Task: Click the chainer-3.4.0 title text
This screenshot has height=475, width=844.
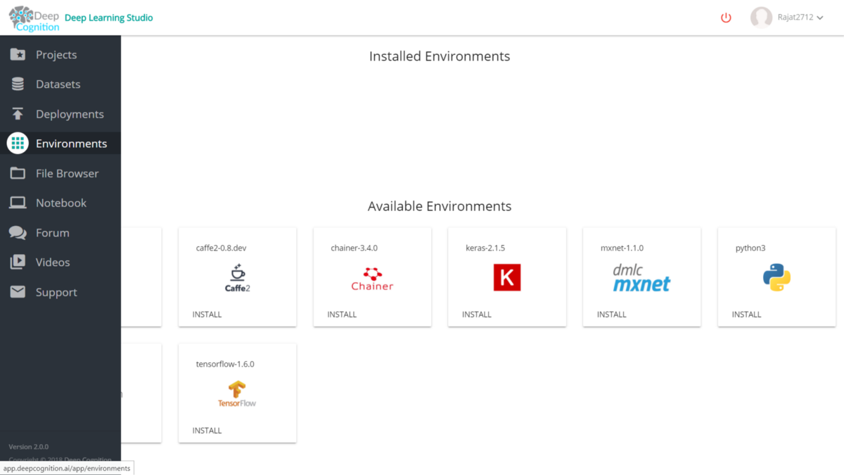Action: (354, 248)
